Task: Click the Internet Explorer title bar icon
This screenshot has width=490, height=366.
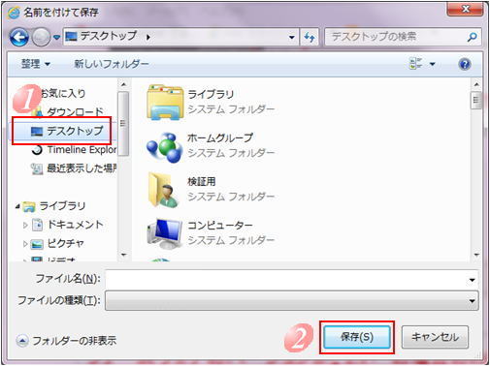Action: pyautogui.click(x=14, y=13)
